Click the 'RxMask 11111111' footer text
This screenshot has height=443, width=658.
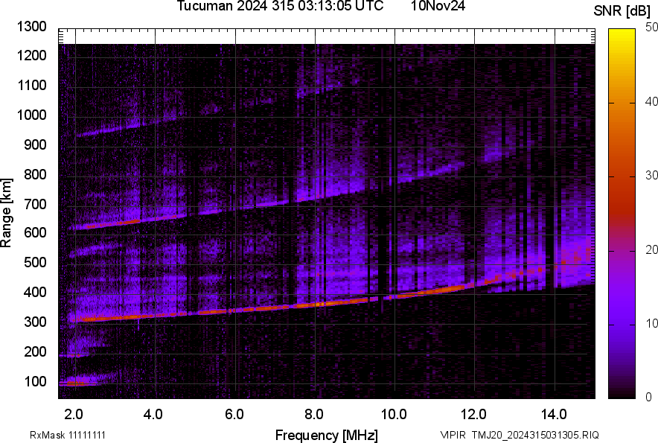click(x=68, y=435)
